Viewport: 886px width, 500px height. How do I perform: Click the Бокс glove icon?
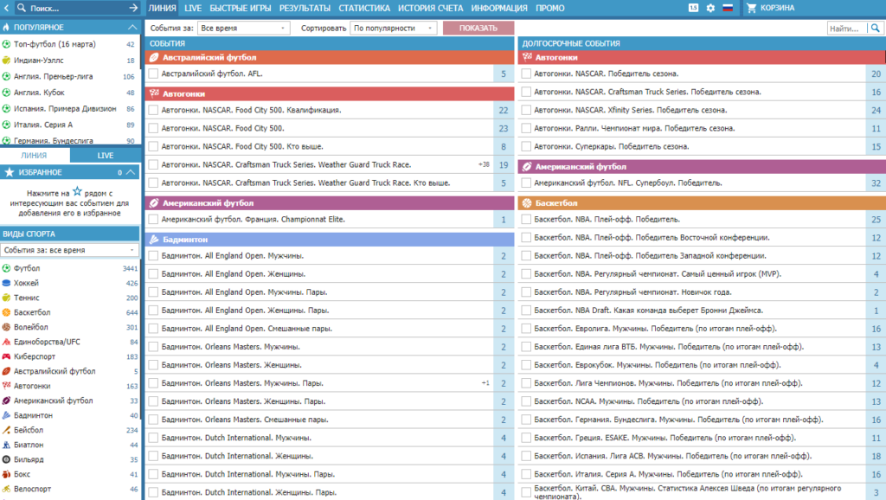pos(6,474)
